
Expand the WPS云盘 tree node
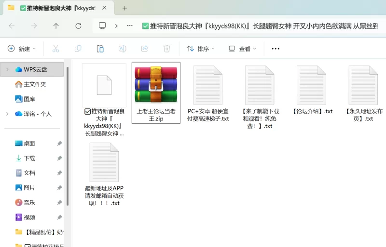[7, 69]
